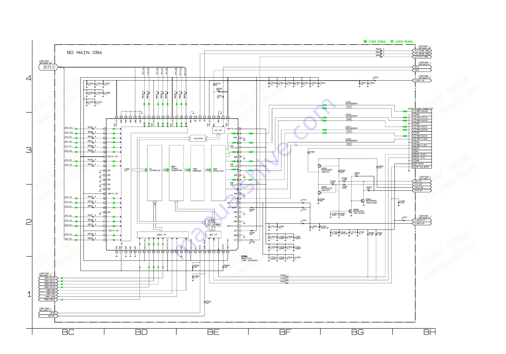Viewport: 506px width, 354px height.
Task: Click the P-ON+1.2V connector tag
Action: (422, 81)
